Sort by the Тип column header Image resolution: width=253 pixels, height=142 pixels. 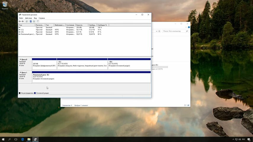49,25
